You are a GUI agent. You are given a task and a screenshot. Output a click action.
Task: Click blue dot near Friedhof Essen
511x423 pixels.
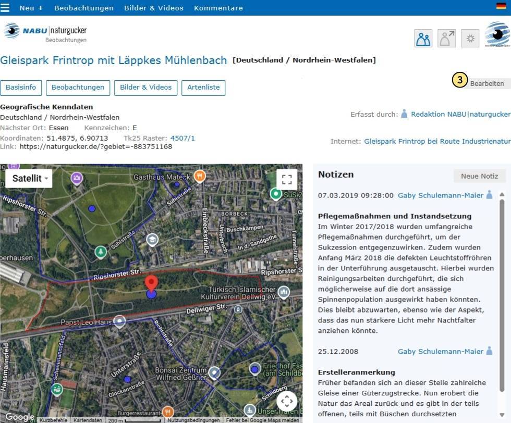254,369
